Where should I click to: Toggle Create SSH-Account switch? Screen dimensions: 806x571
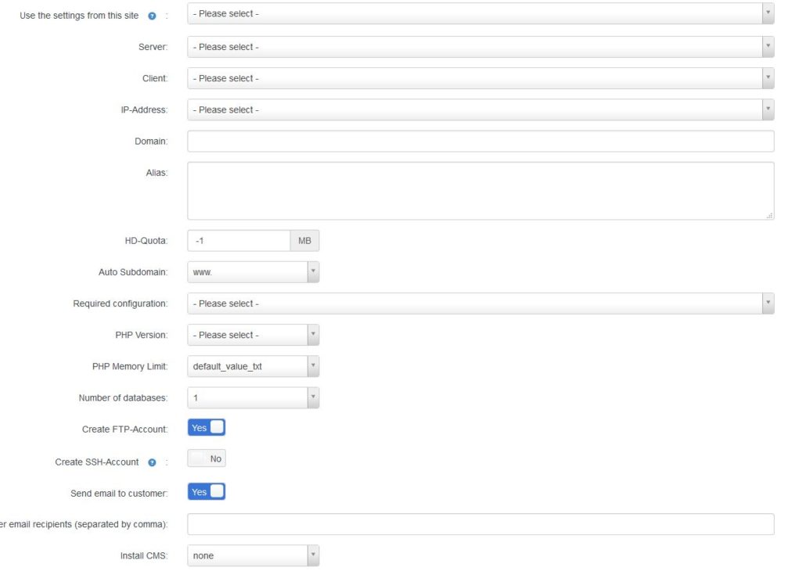207,458
